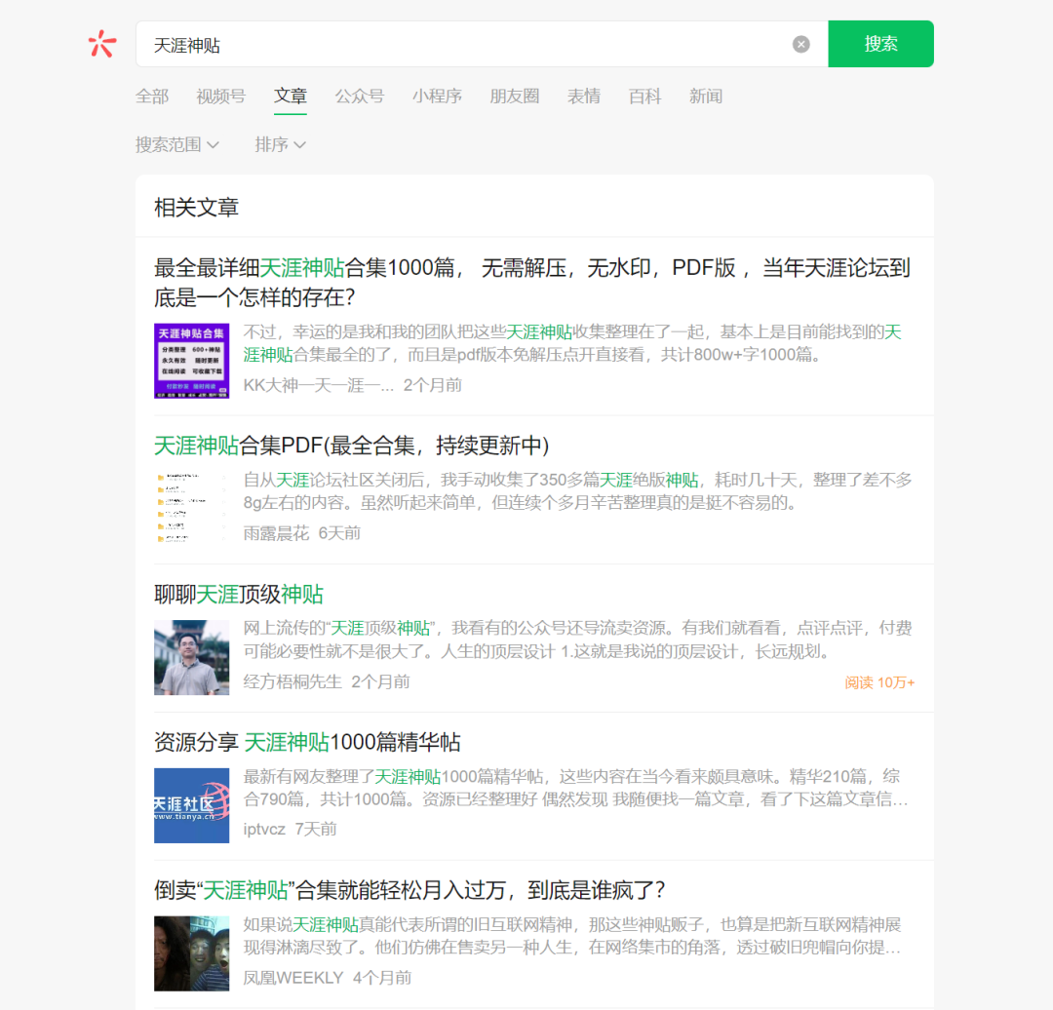Click the summary starting 网上流传的“天涯顶级神贴”
Image resolution: width=1053 pixels, height=1010 pixels.
pyautogui.click(x=577, y=640)
